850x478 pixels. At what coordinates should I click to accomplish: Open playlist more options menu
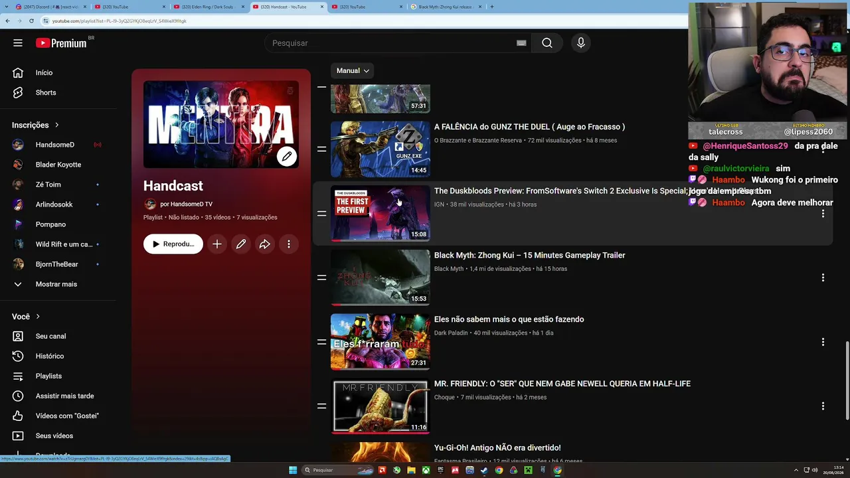[x=289, y=244]
